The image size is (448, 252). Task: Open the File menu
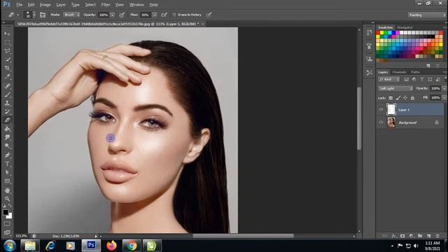[19, 5]
